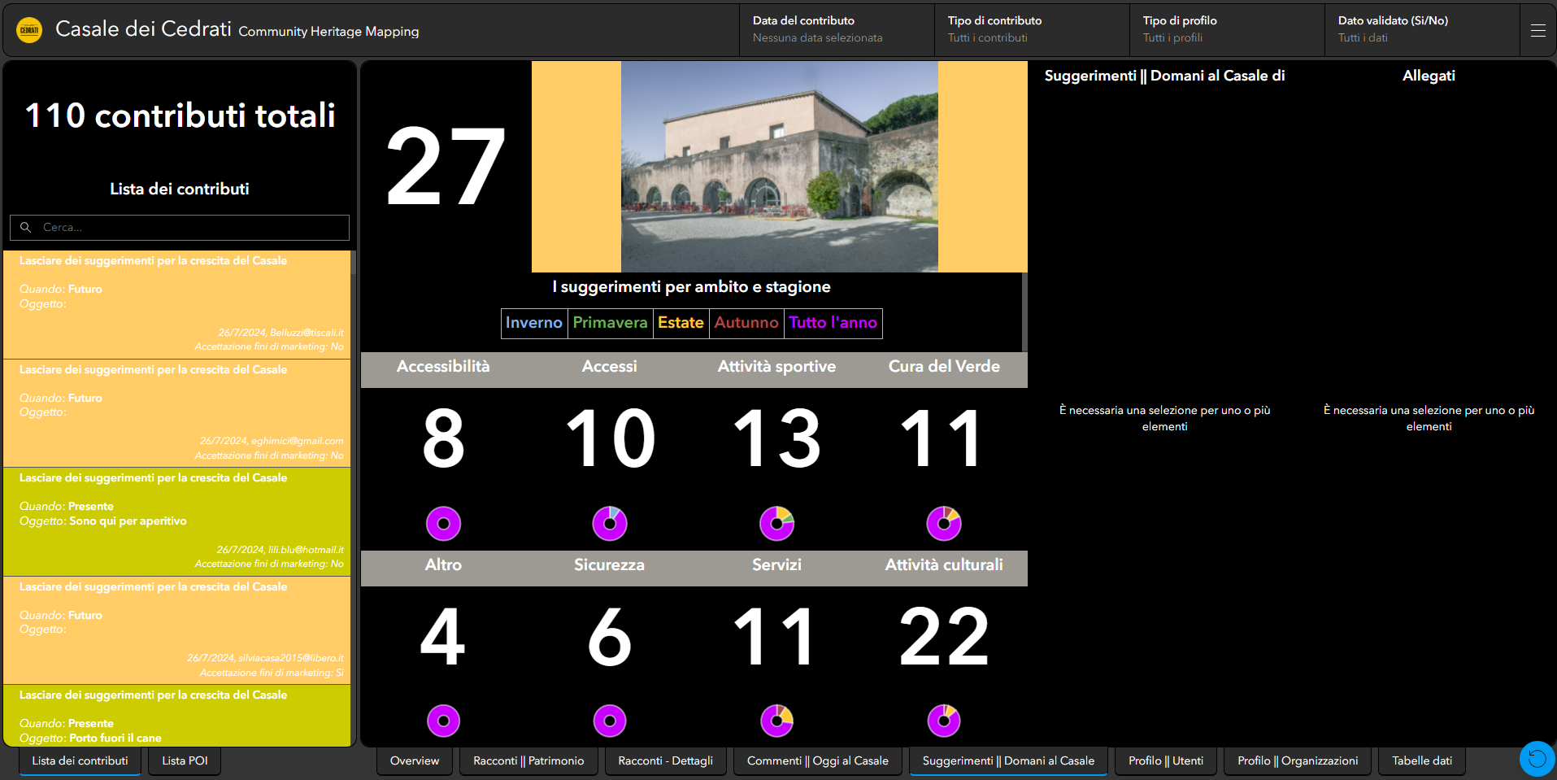Click the Allegati panel heading
Viewport: 1557px width, 780px height.
click(x=1429, y=76)
